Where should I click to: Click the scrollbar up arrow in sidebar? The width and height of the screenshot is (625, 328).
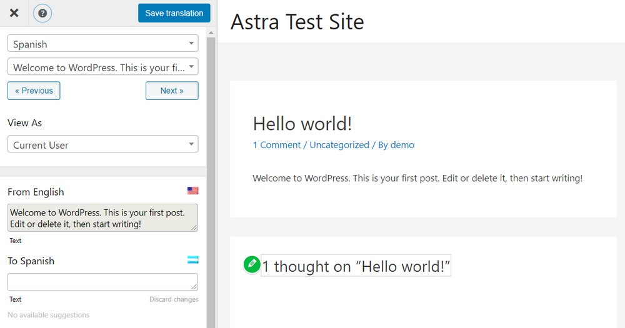click(211, 32)
